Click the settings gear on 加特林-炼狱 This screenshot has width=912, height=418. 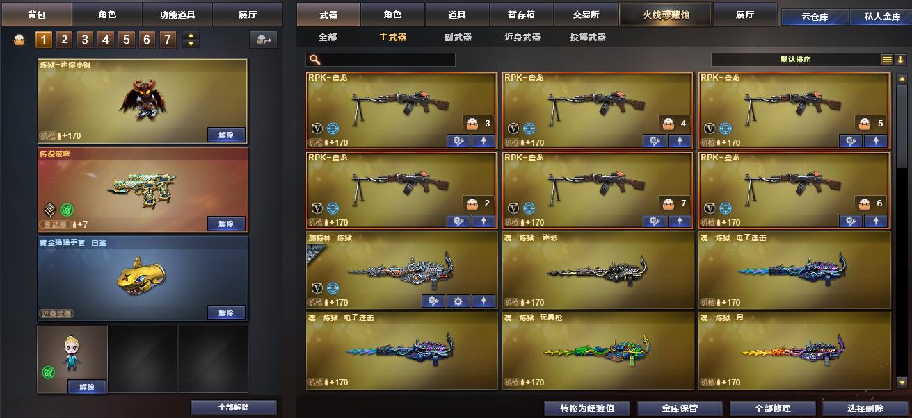tap(458, 301)
